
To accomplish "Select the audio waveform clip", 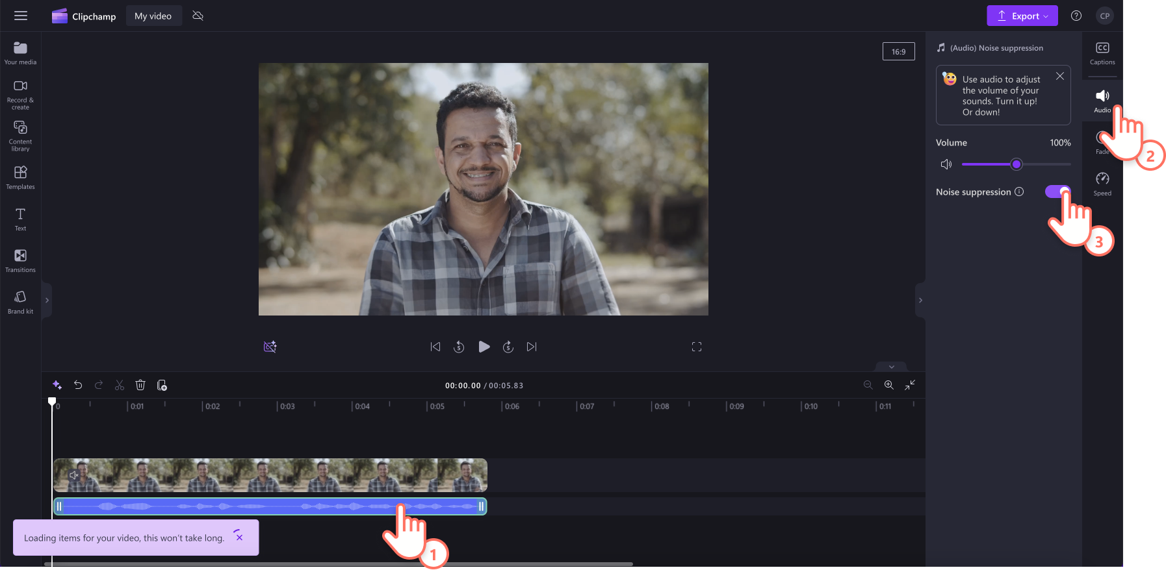I will pos(270,506).
